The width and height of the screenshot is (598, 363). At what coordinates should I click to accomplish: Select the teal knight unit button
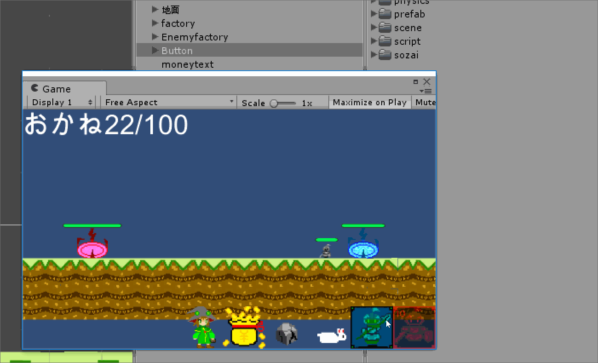[371, 327]
